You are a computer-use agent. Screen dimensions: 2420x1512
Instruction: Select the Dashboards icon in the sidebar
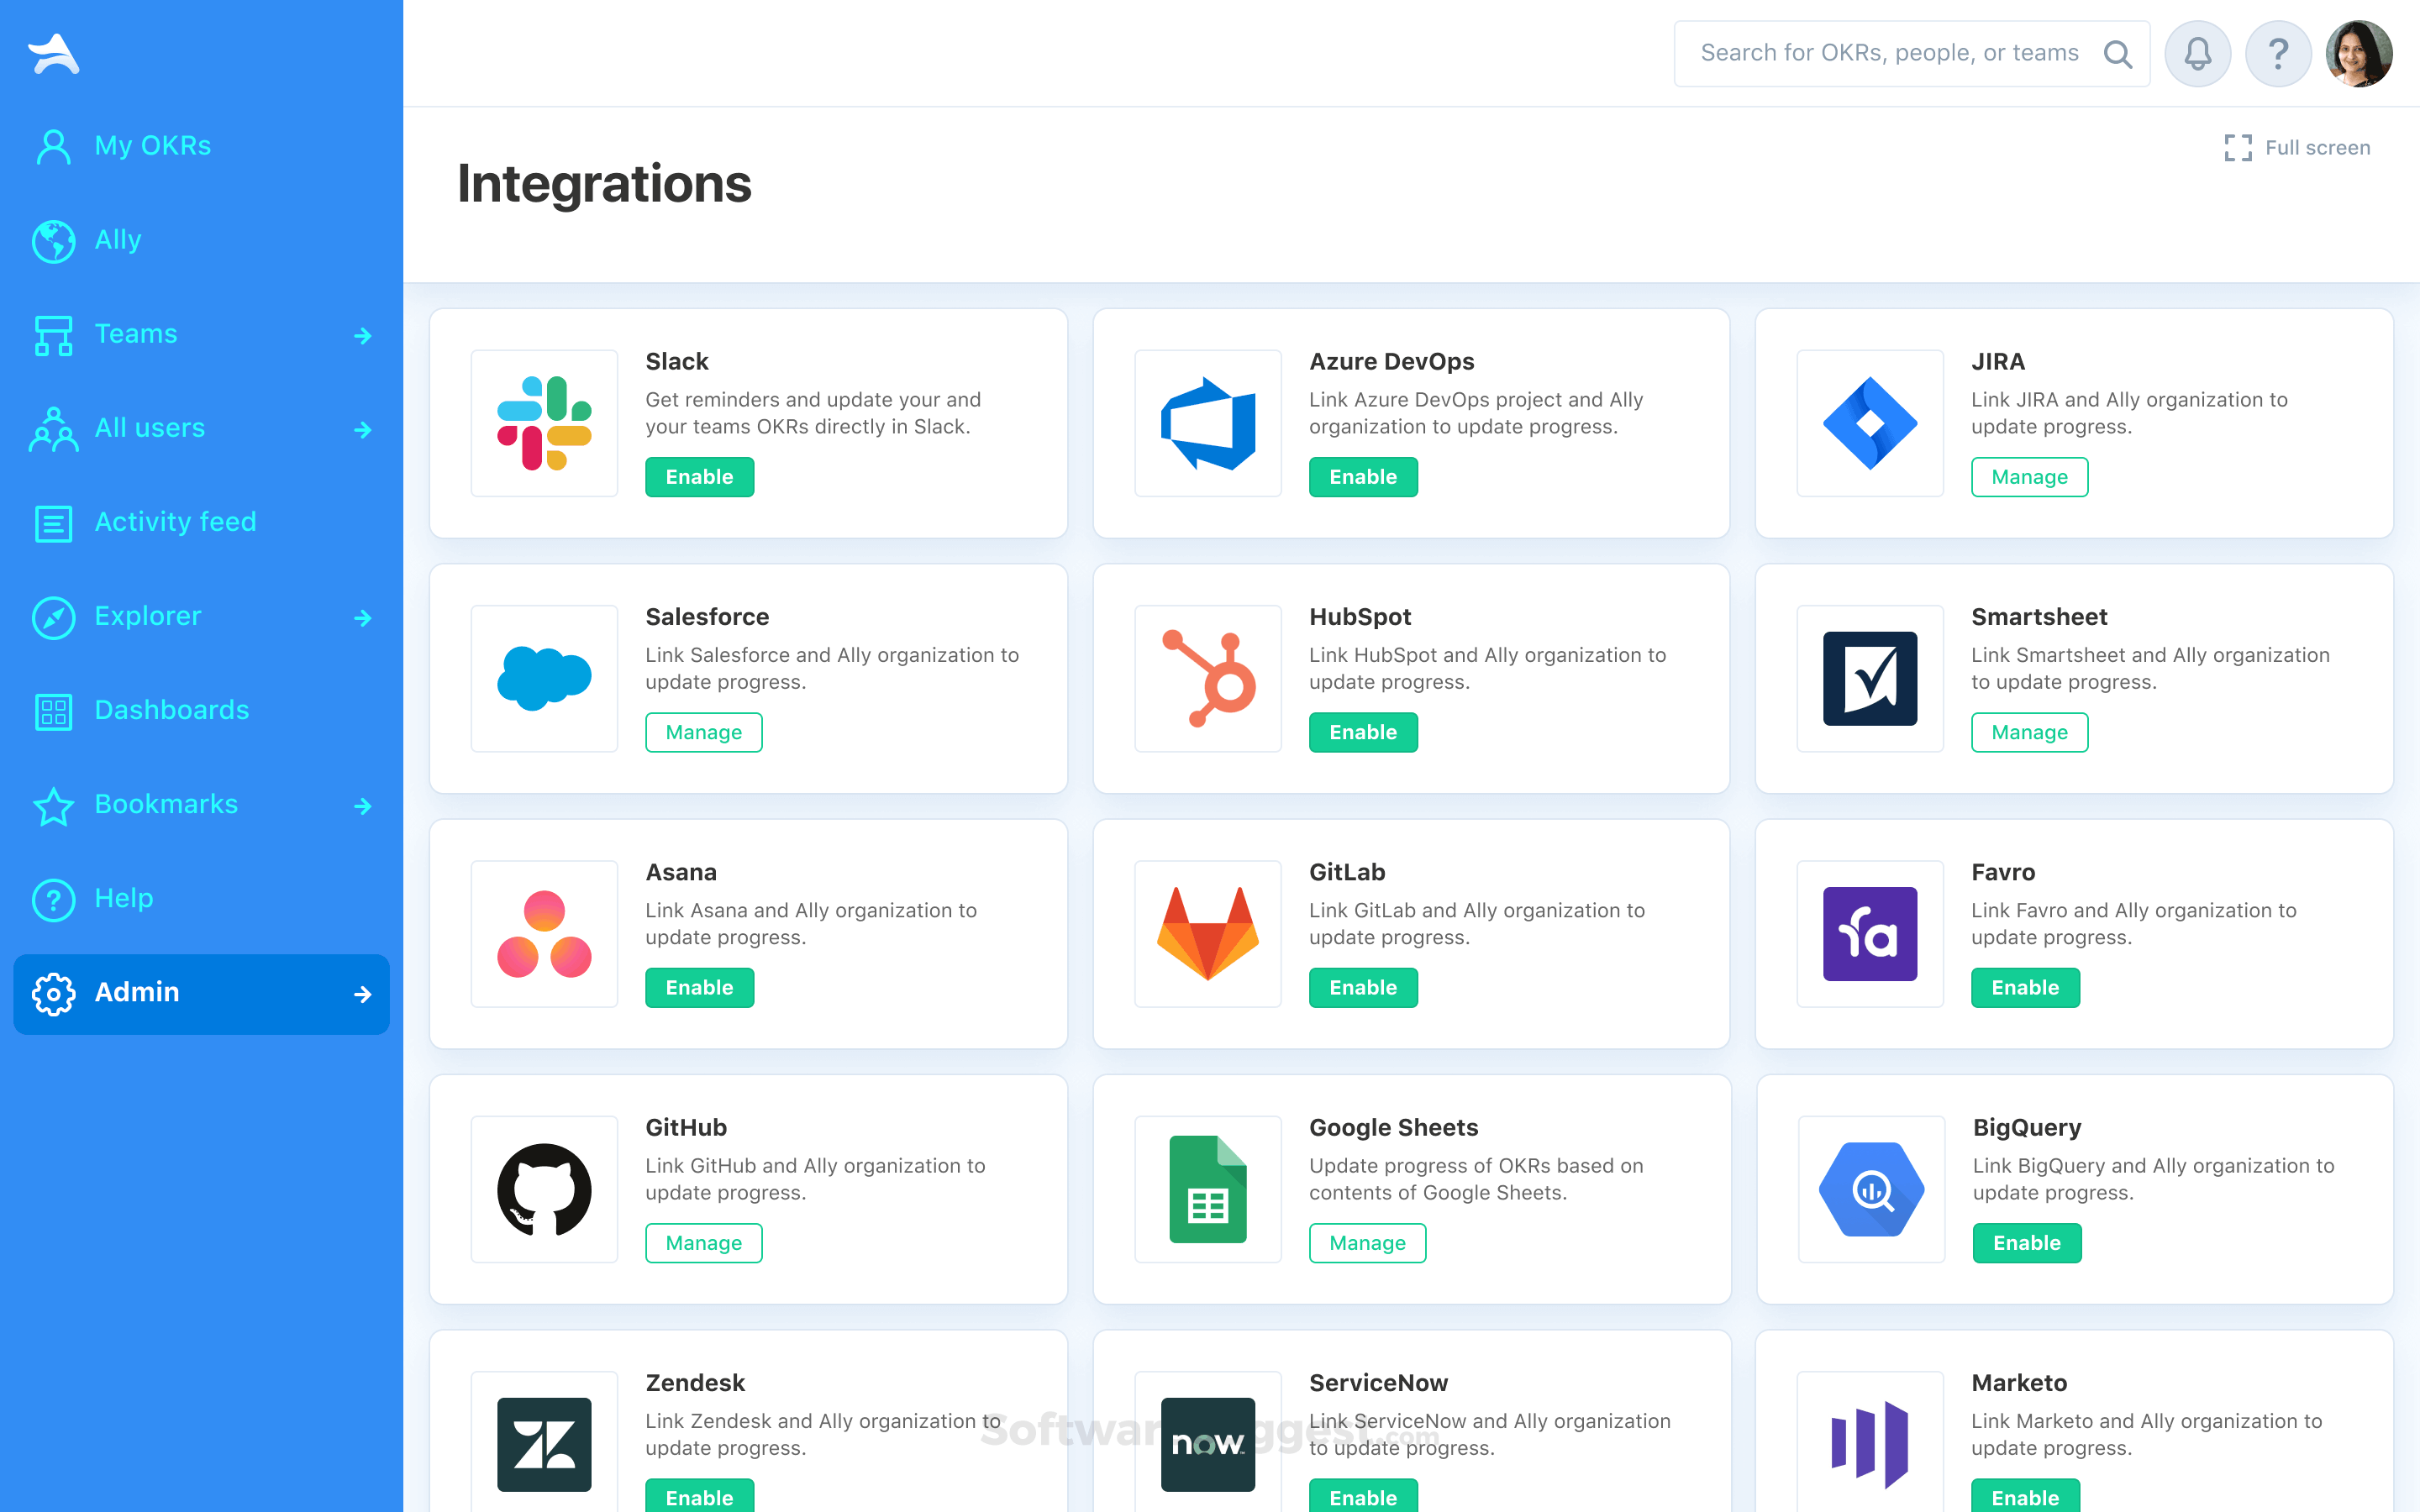tap(52, 711)
